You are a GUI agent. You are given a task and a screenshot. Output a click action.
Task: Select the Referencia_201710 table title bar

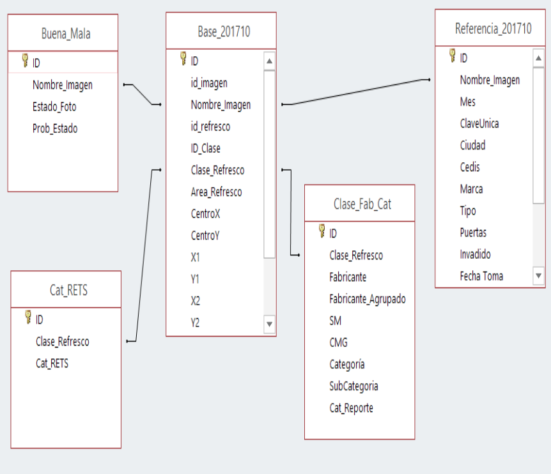(490, 28)
